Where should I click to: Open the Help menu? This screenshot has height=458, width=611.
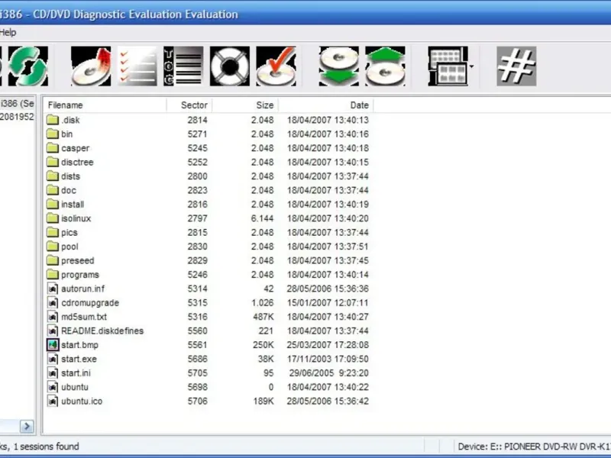[8, 32]
